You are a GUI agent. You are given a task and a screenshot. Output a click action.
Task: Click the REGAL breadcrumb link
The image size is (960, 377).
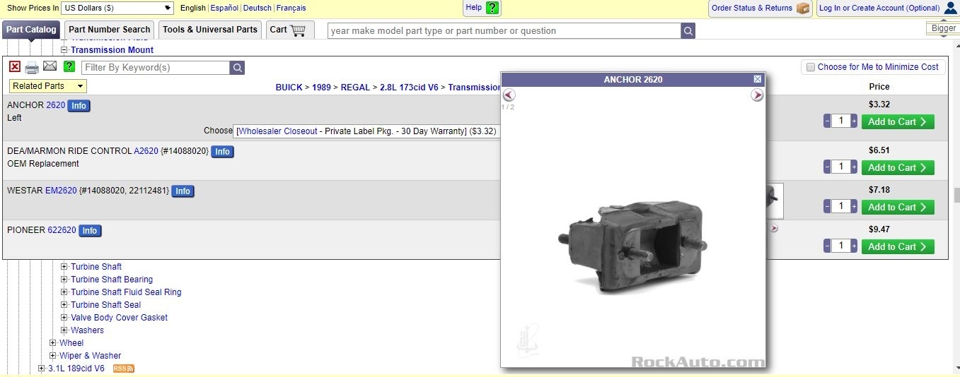(x=355, y=88)
